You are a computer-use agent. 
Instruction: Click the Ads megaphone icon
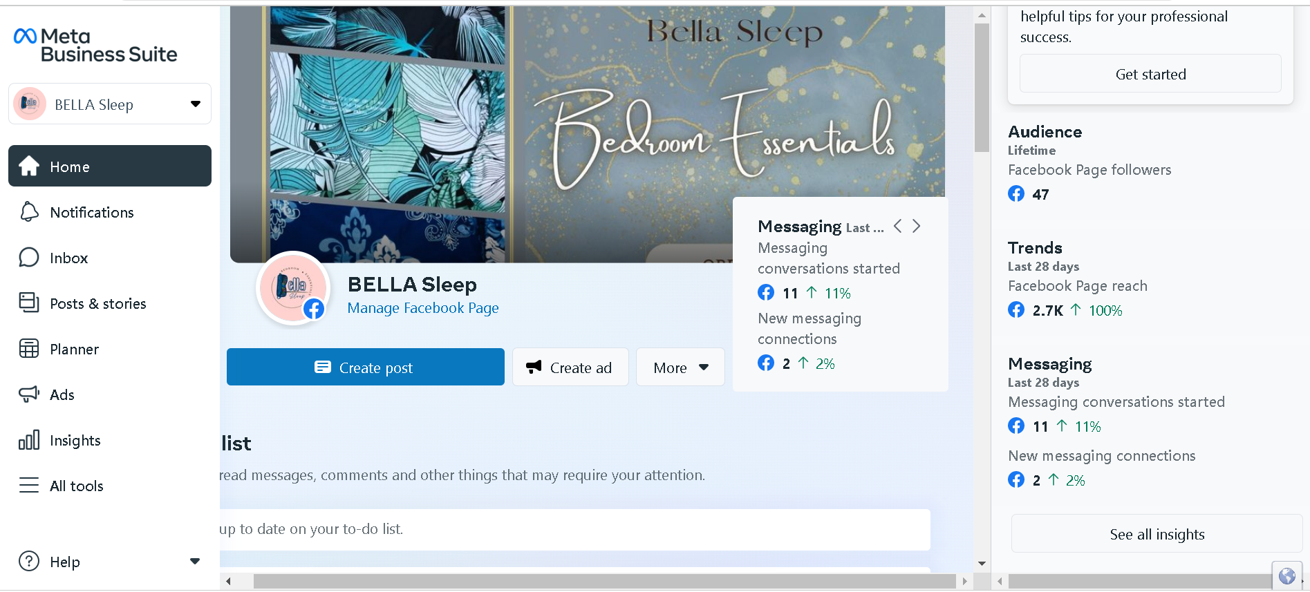click(x=29, y=394)
